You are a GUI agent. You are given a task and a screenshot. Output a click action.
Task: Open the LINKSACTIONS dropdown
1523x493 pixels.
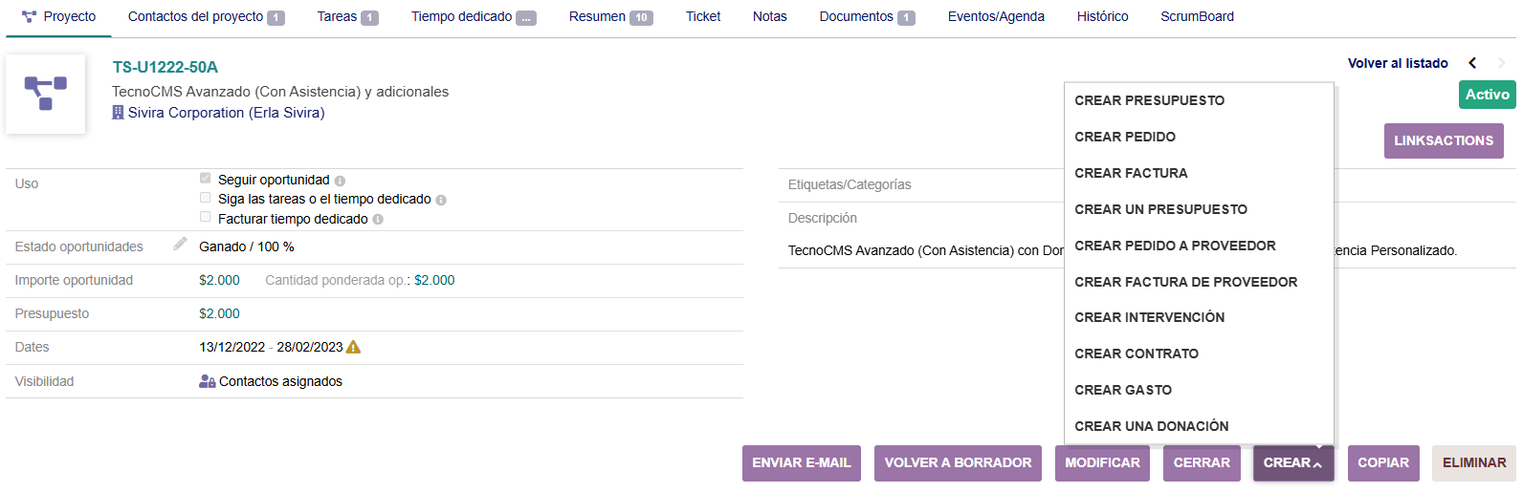(1443, 140)
